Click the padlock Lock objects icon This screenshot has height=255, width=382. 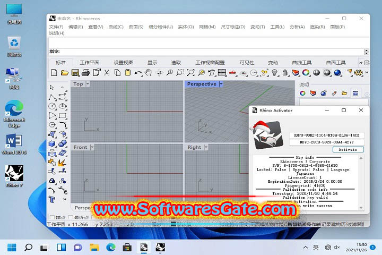pyautogui.click(x=285, y=72)
